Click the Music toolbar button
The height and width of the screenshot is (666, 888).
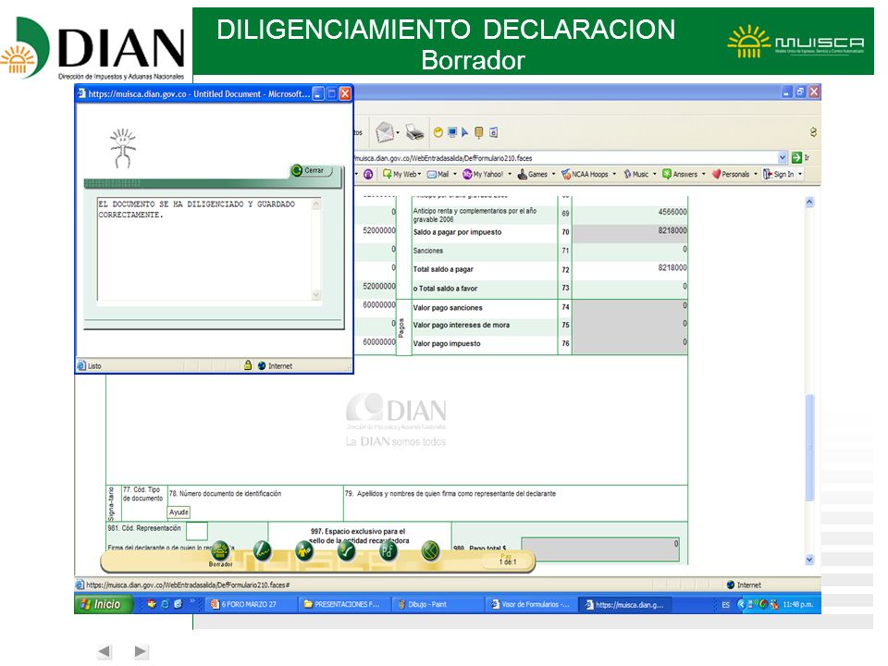(635, 175)
